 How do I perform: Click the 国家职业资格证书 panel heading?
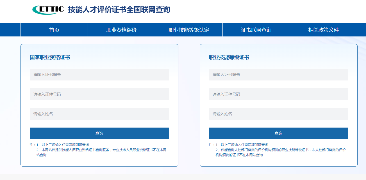[x=50, y=57]
